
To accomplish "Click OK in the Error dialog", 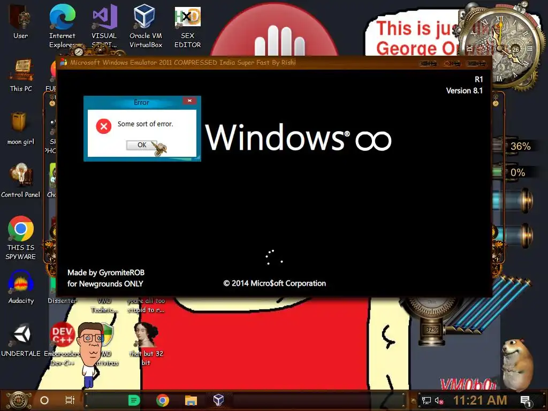I will click(x=141, y=144).
